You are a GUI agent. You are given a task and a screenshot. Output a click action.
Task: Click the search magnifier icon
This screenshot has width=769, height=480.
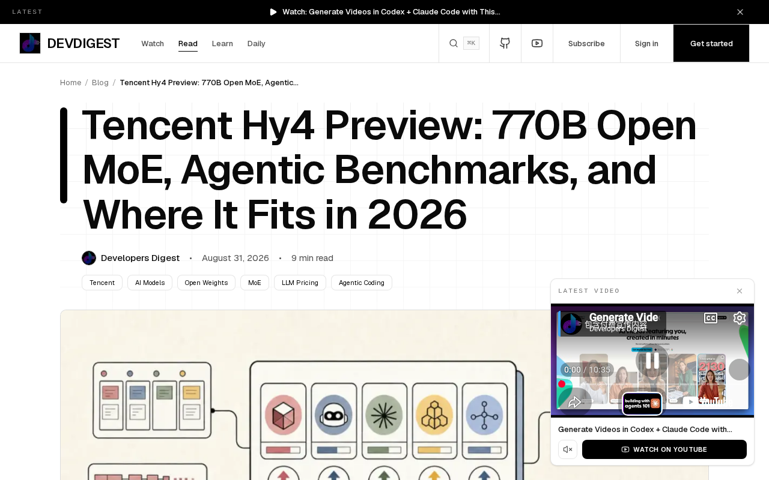tap(454, 43)
